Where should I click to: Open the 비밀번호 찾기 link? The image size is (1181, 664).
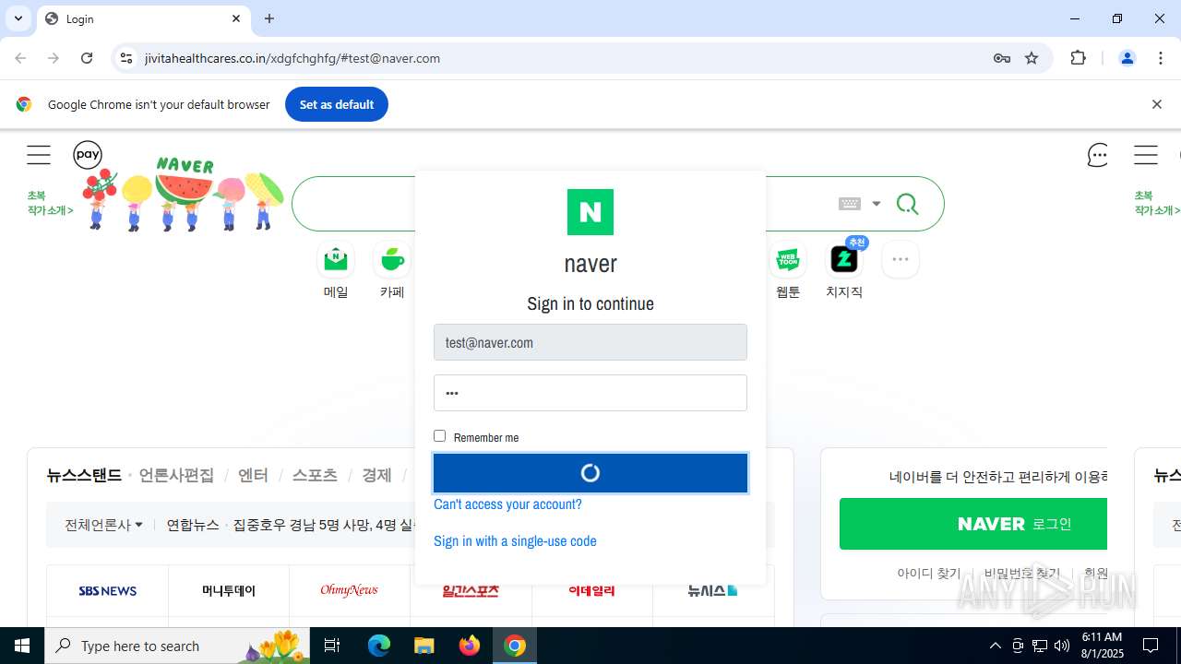1022,574
